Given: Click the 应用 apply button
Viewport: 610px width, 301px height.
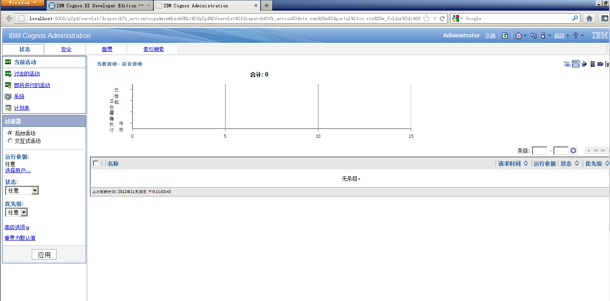Looking at the screenshot, I should coord(44,255).
